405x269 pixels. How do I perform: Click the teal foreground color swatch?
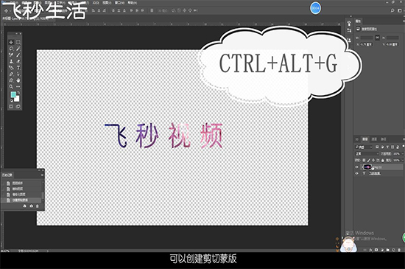coord(13,95)
